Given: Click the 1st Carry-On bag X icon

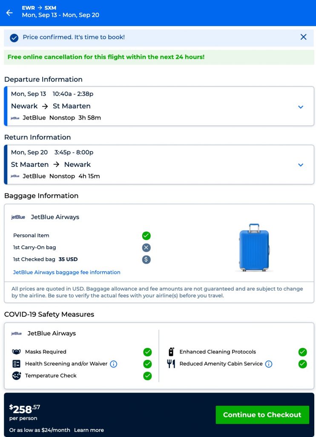Looking at the screenshot, I should [x=146, y=248].
